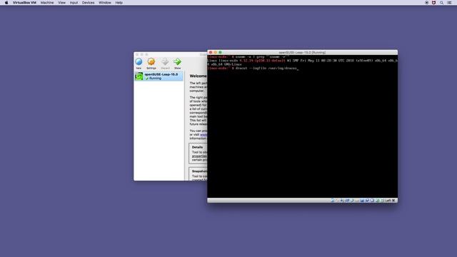457x257 pixels.
Task: Click the Discard saved state arrow icon
Action: (165, 62)
